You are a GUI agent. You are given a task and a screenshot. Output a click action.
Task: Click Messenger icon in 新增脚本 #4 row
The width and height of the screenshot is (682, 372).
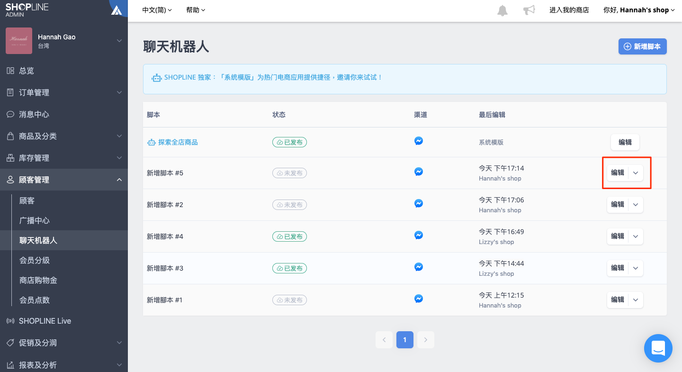coord(419,235)
